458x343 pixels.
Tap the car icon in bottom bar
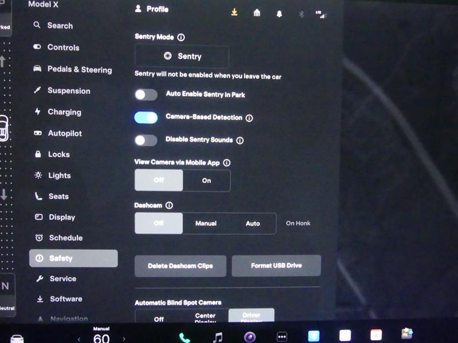(17, 338)
